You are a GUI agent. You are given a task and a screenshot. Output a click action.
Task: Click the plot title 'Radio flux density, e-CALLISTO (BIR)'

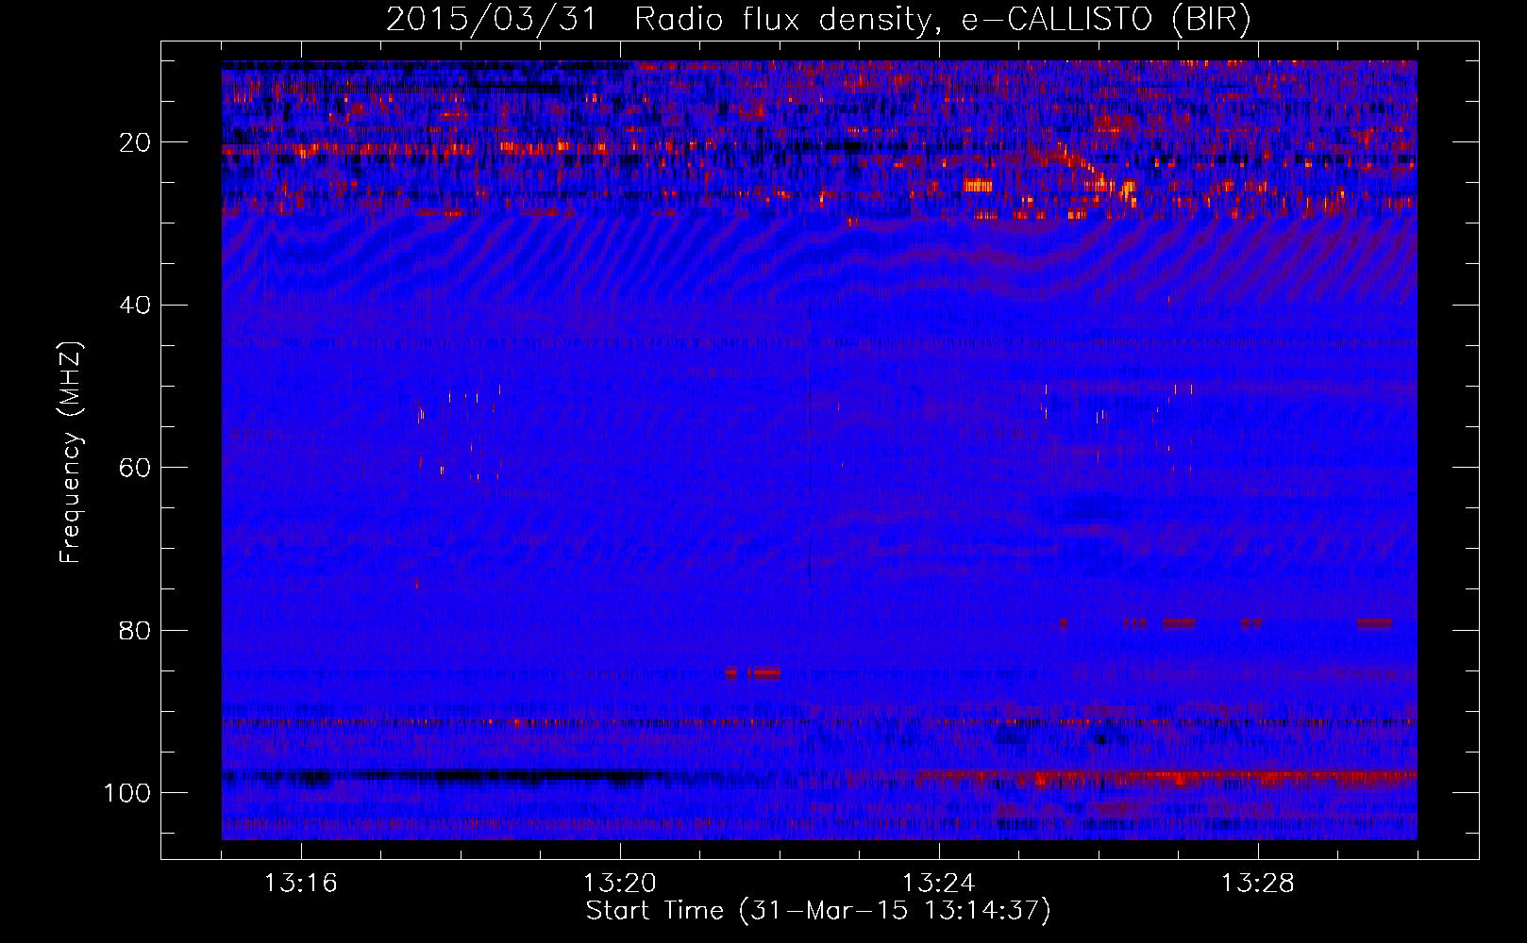pos(942,20)
